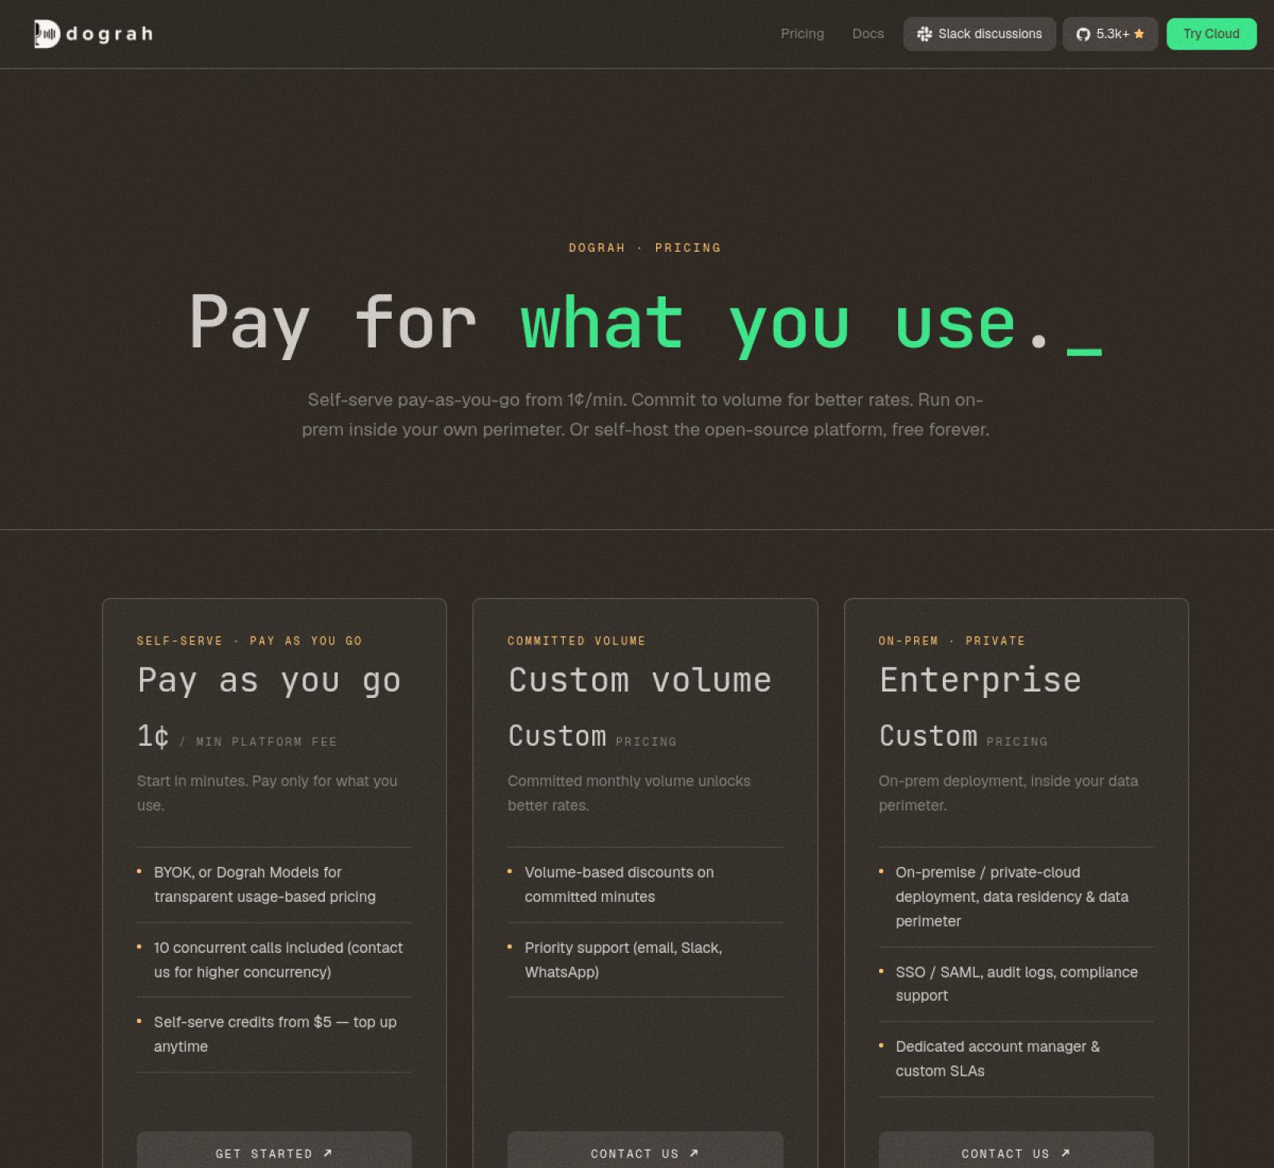Open the GitHub 5.3k+ stars button
Viewport: 1274px width, 1168px height.
click(1110, 34)
